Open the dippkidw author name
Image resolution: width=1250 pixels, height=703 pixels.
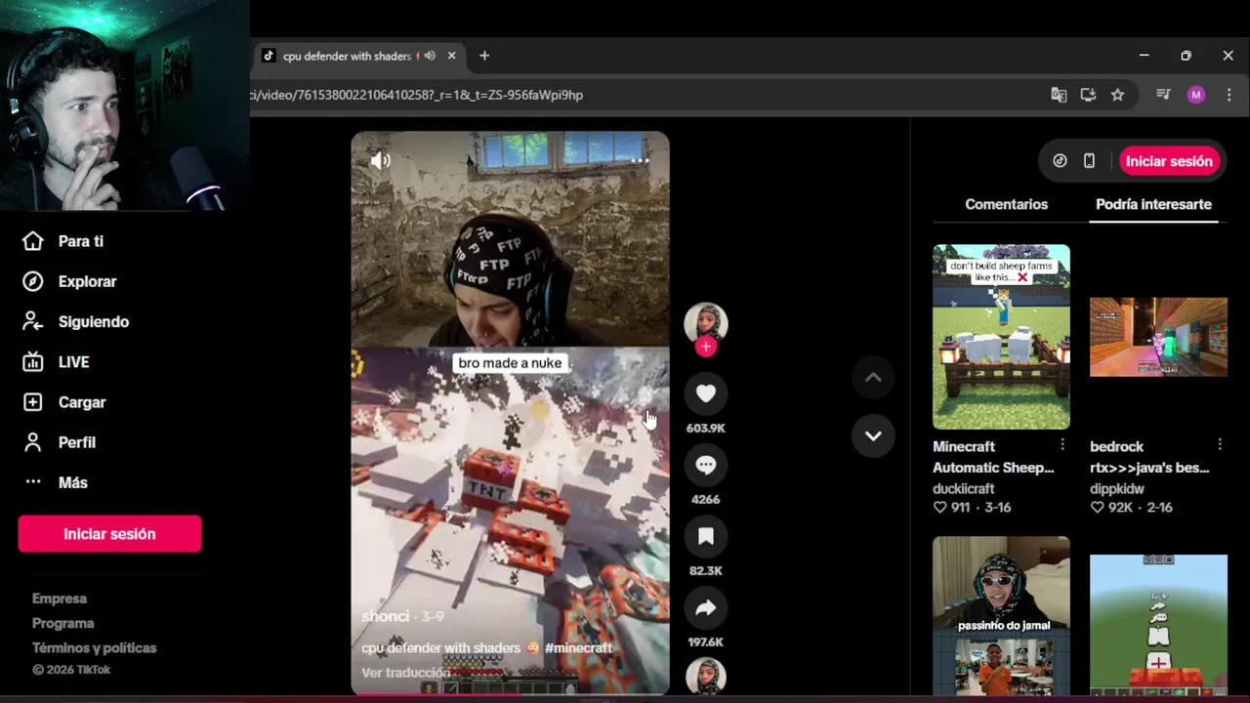(1117, 488)
